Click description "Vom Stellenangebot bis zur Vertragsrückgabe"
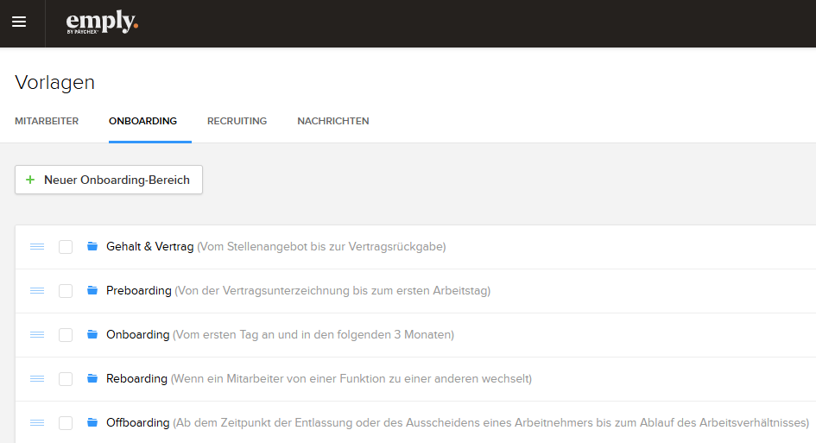The image size is (816, 443). point(321,246)
